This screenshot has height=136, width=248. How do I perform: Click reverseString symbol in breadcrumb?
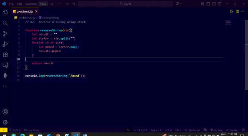coord(50,18)
